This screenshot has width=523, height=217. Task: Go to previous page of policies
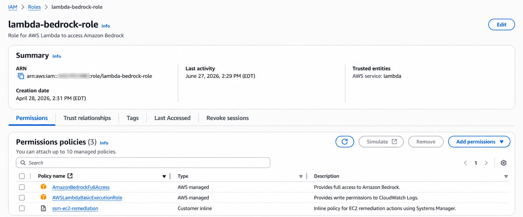(466, 163)
